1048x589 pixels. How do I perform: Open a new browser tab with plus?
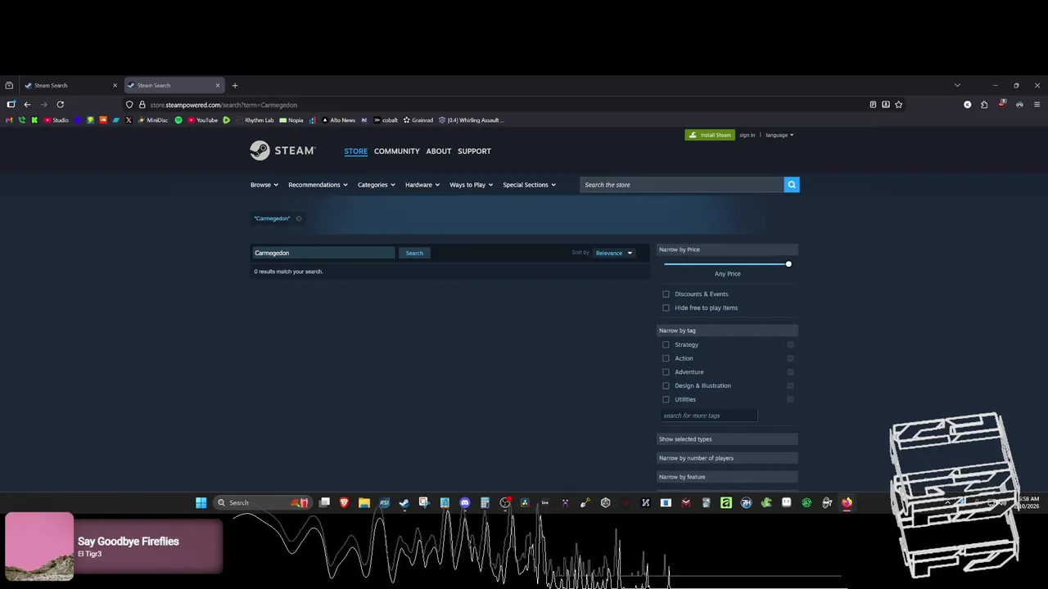click(235, 85)
